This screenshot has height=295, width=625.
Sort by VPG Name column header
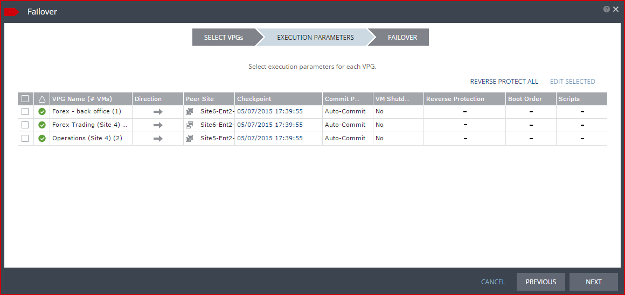click(x=91, y=99)
